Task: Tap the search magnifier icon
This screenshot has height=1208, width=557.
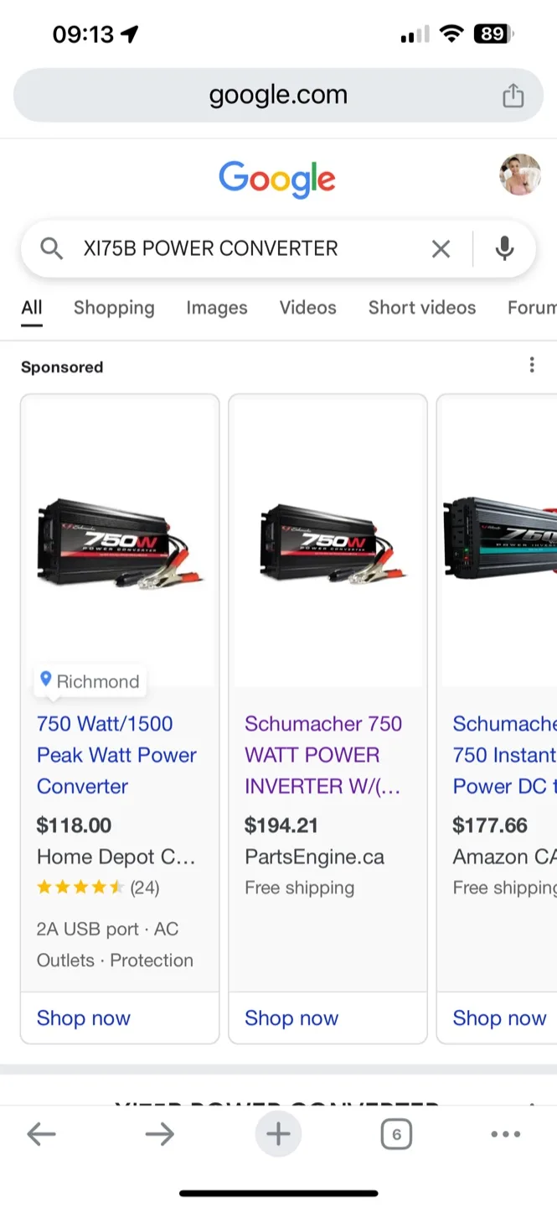Action: point(52,248)
